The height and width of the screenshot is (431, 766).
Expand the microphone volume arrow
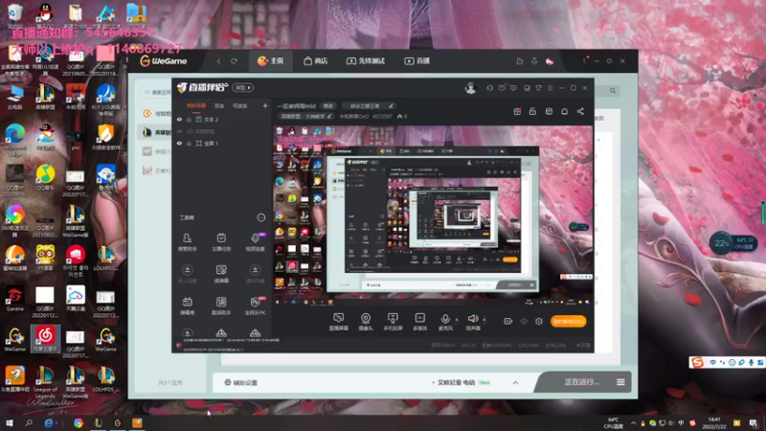pos(457,320)
